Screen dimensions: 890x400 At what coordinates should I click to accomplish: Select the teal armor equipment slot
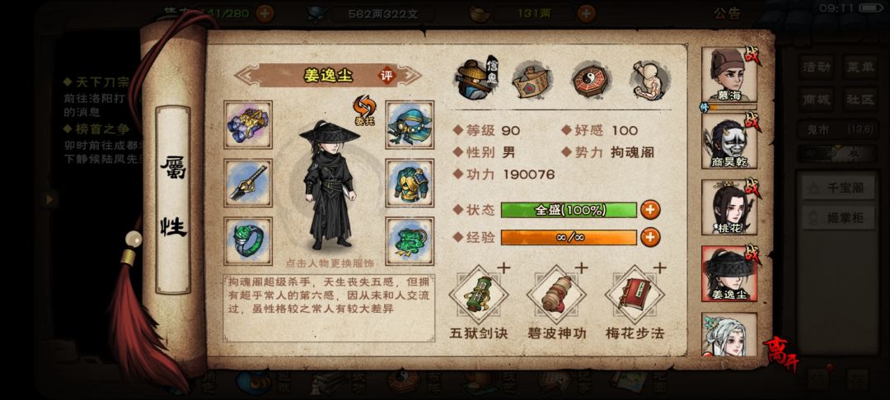click(x=410, y=183)
